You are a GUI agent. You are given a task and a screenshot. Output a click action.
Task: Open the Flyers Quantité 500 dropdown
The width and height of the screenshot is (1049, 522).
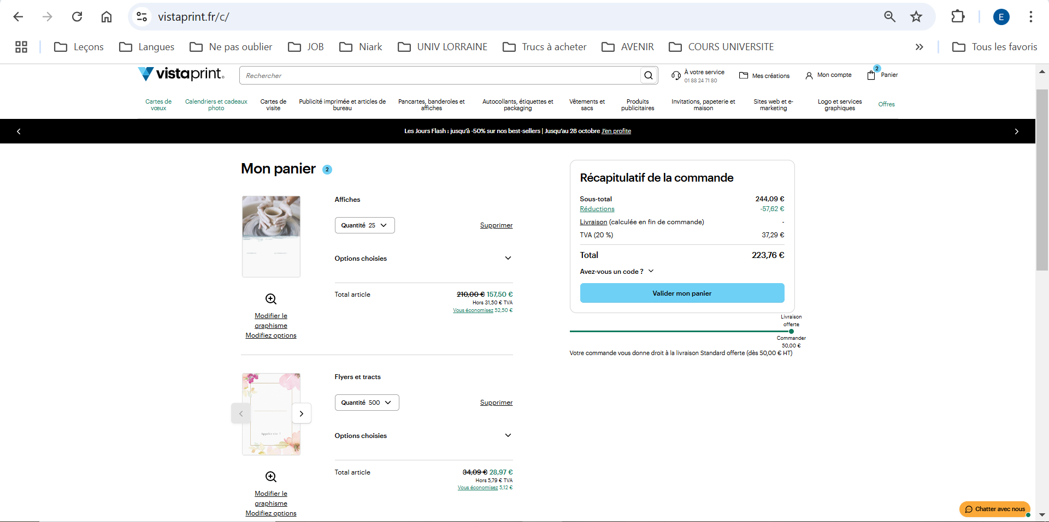click(x=367, y=403)
